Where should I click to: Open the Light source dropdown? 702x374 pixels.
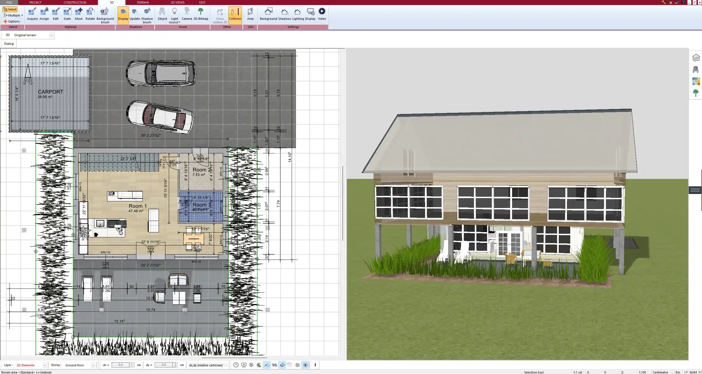174,16
